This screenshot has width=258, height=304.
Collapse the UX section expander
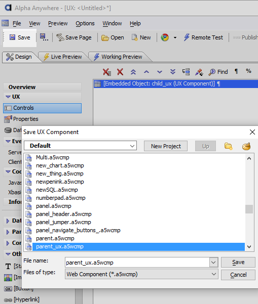[x=8, y=97]
